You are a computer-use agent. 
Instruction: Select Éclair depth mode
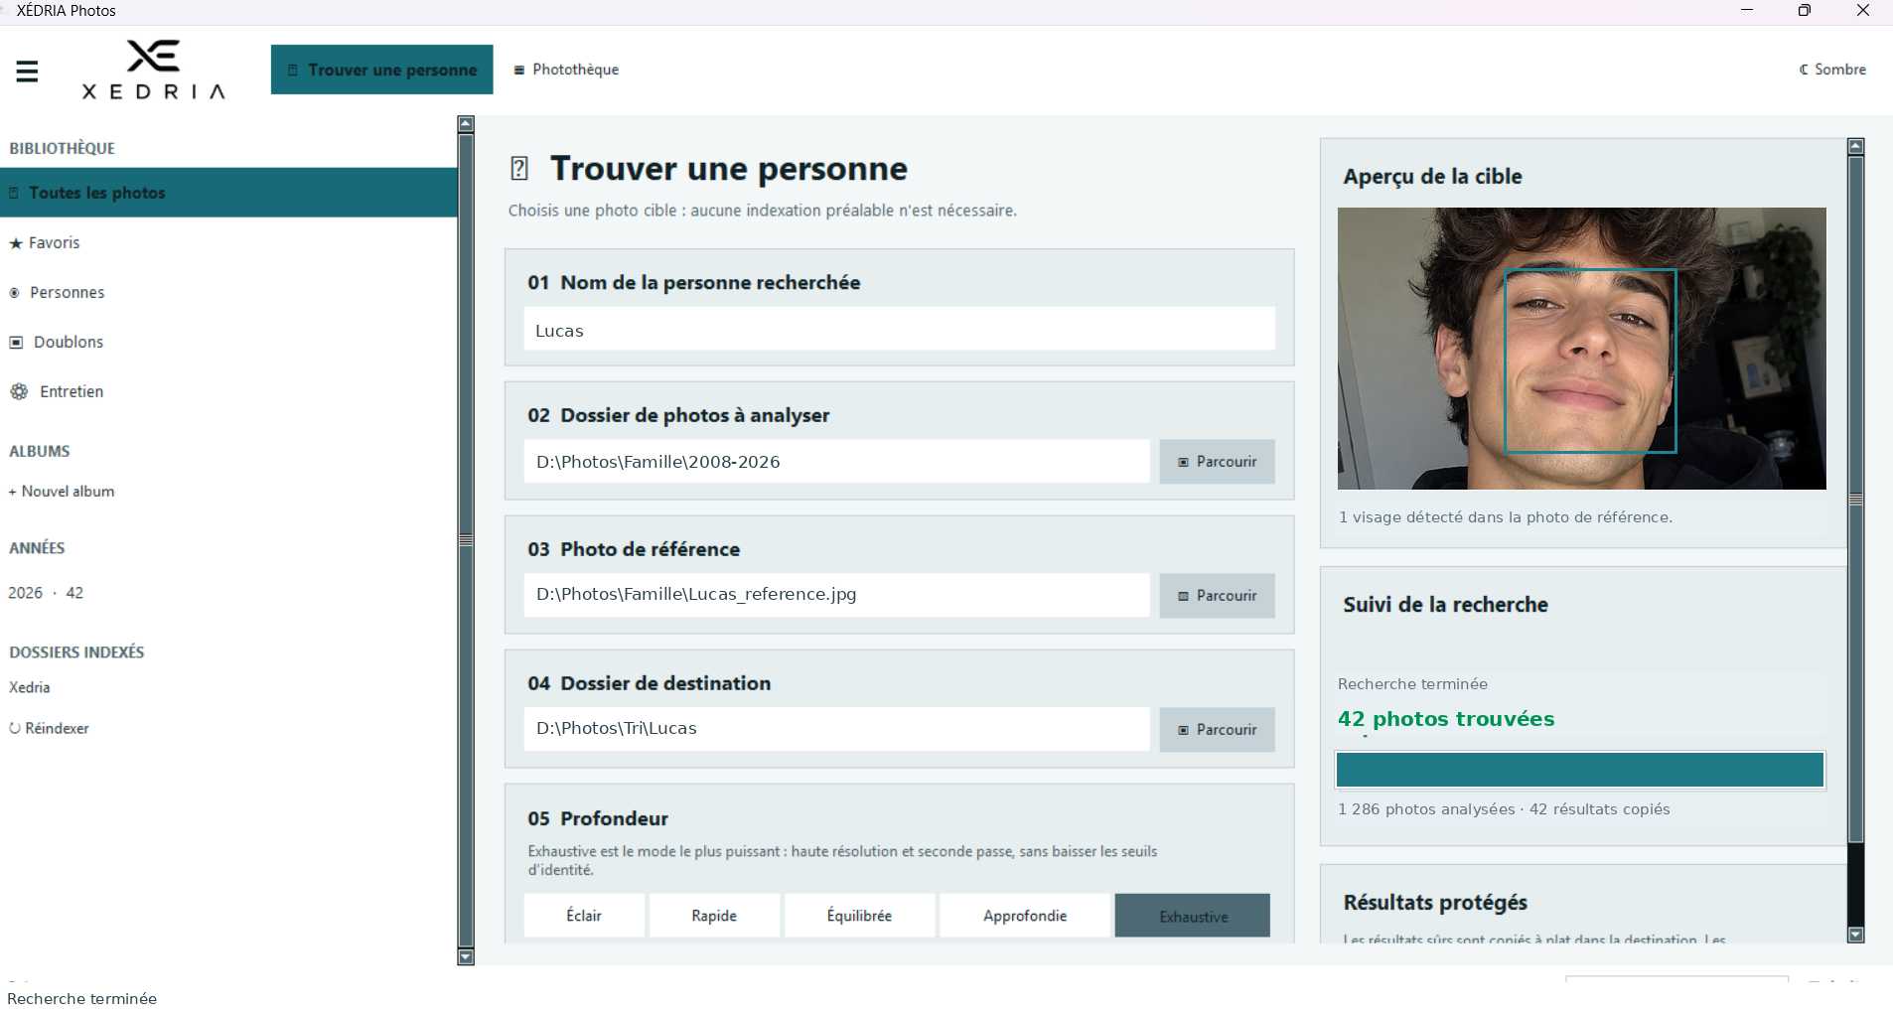pos(584,916)
